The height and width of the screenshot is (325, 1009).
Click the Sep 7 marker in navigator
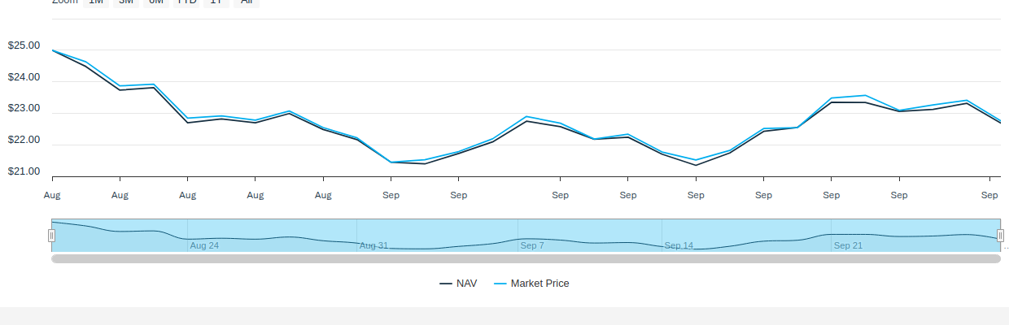coord(532,245)
